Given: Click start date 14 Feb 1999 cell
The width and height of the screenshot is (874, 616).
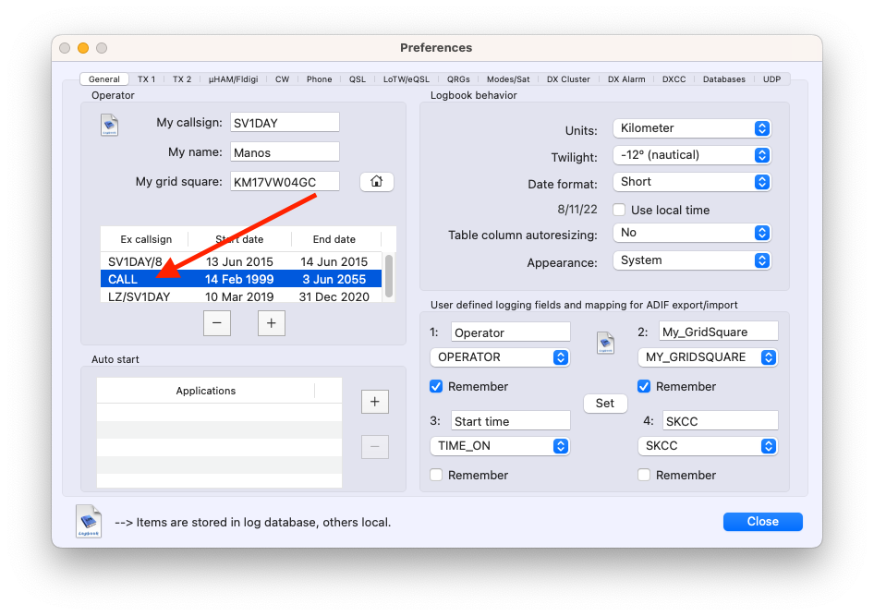Looking at the screenshot, I should click(x=239, y=279).
